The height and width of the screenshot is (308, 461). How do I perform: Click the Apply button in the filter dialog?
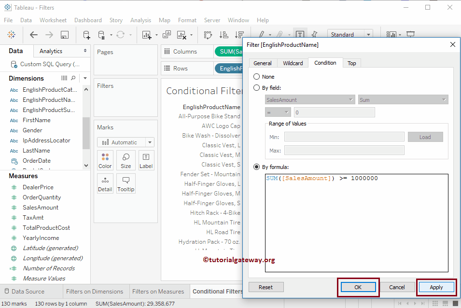point(435,287)
